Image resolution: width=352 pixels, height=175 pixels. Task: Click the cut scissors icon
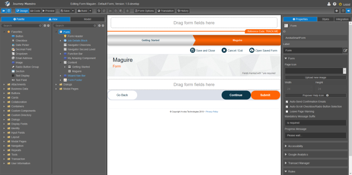(110, 11)
